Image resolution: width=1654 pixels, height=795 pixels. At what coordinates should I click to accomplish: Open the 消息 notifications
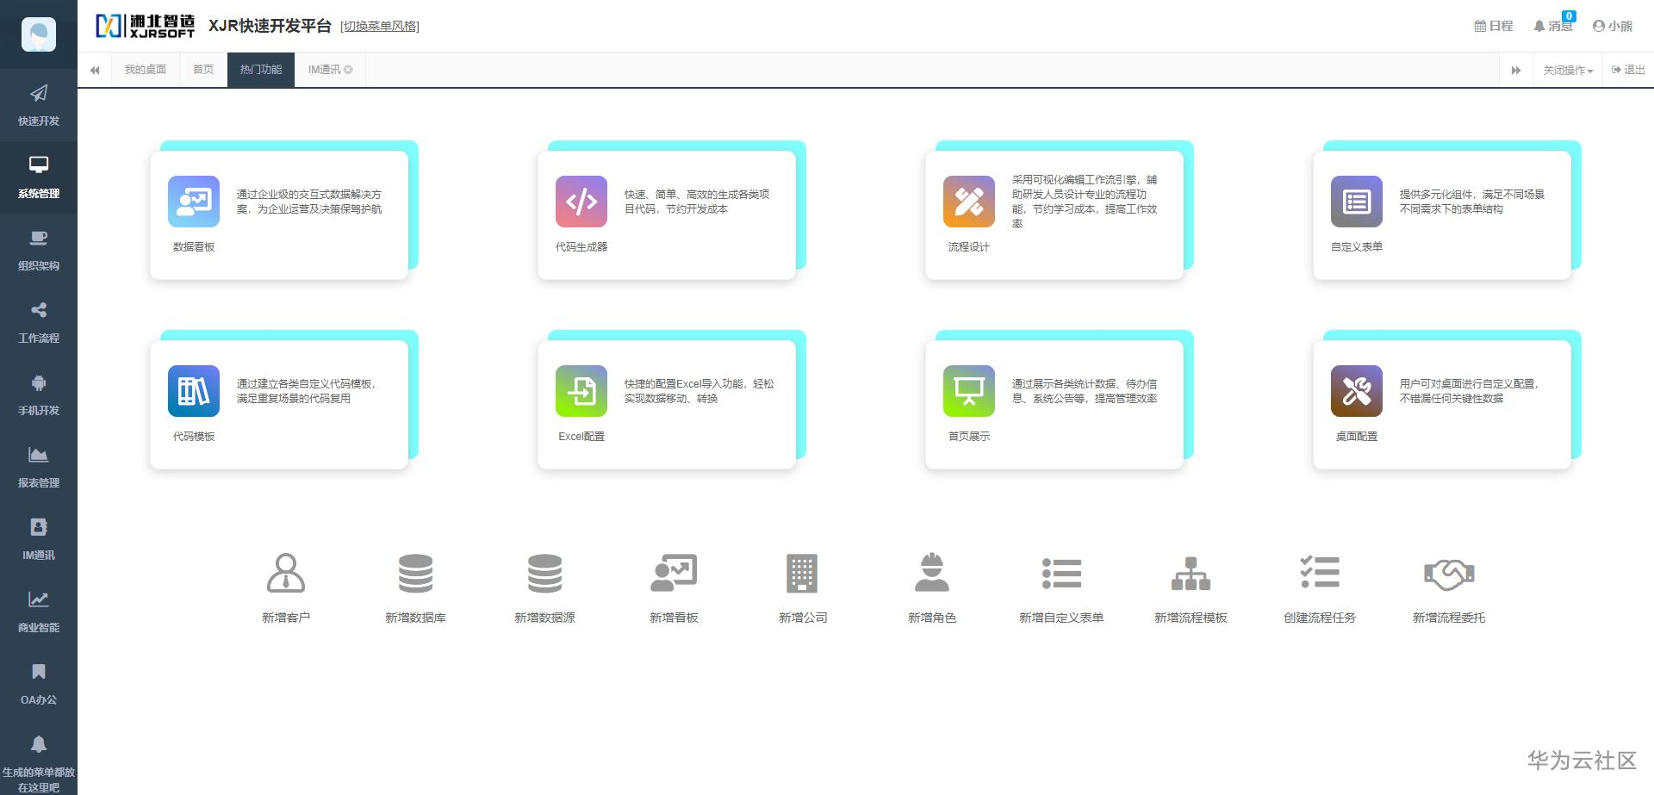1553,26
